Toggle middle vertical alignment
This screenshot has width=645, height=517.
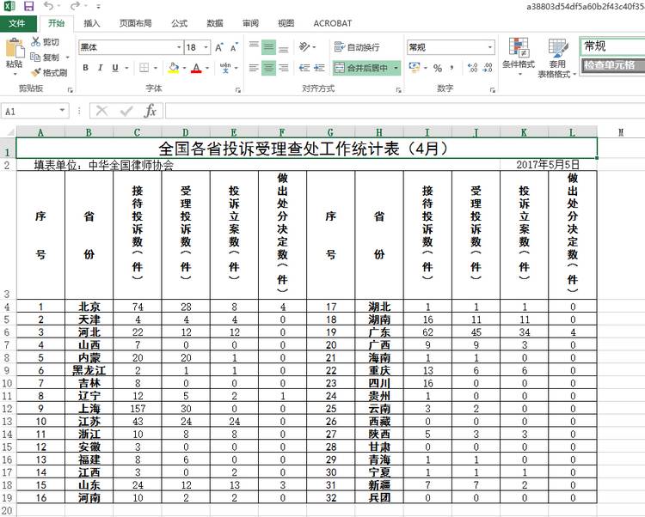[x=268, y=47]
